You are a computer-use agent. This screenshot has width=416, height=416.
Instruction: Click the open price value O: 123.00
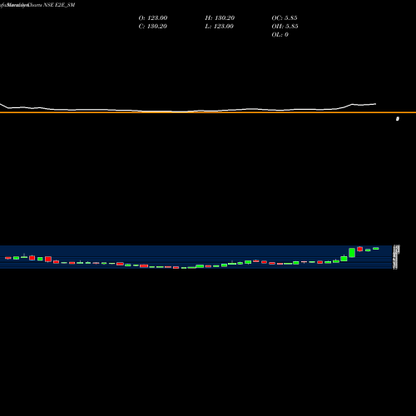(153, 18)
